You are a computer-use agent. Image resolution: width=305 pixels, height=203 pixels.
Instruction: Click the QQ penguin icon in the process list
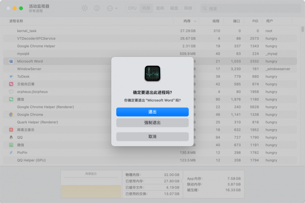point(11,137)
